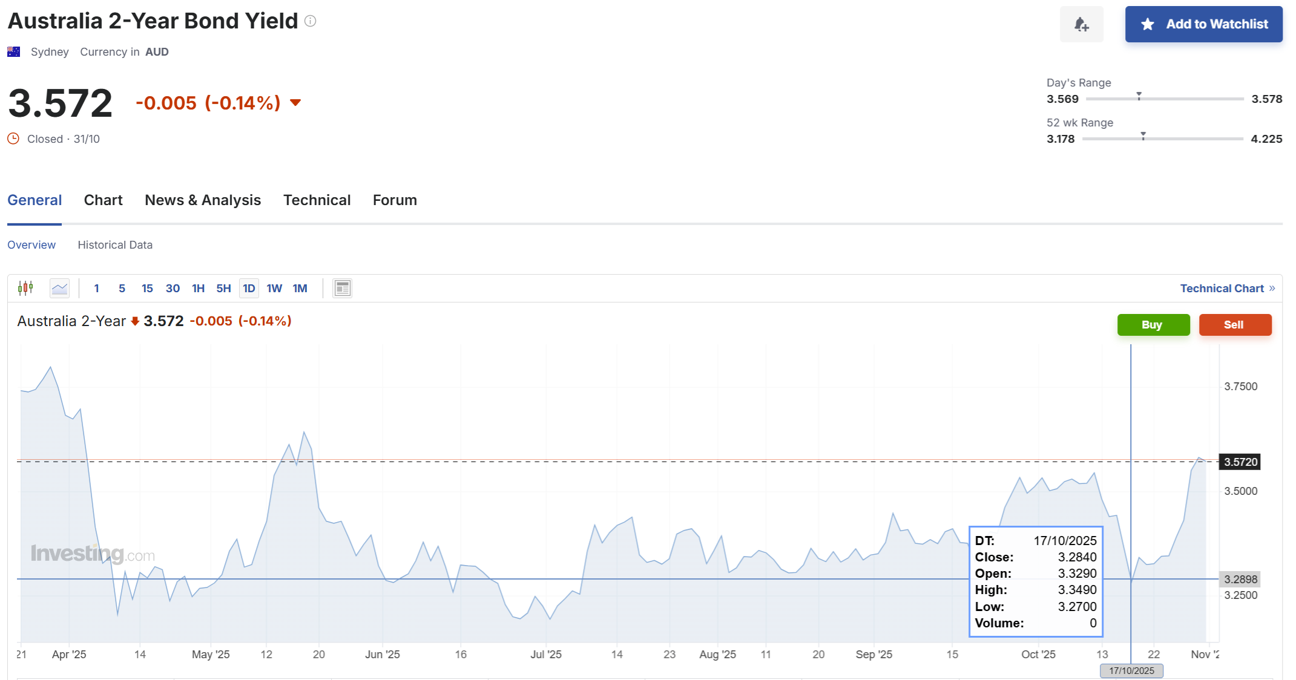Click Add to Watchlist button
The width and height of the screenshot is (1296, 680).
(x=1203, y=24)
